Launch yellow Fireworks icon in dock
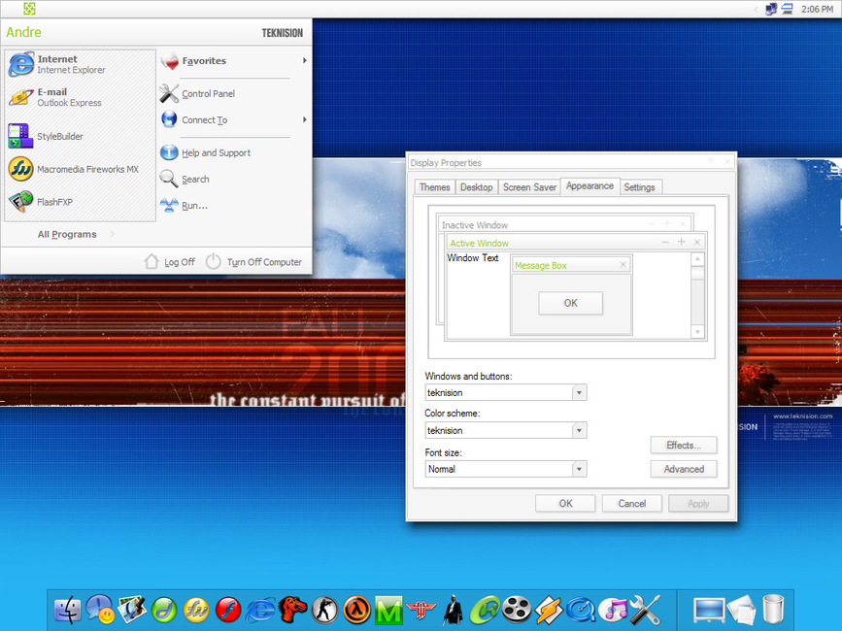This screenshot has width=842, height=631. pyautogui.click(x=196, y=611)
